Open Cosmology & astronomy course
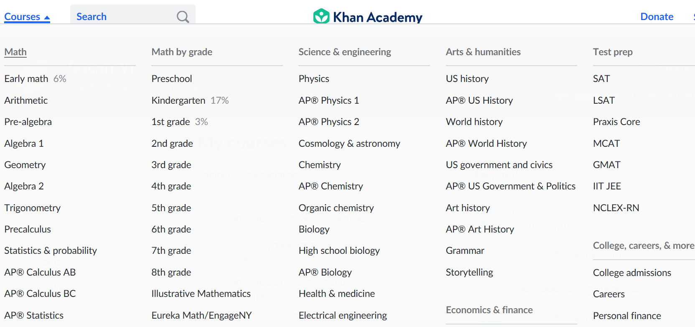This screenshot has width=695, height=327. coord(349,143)
